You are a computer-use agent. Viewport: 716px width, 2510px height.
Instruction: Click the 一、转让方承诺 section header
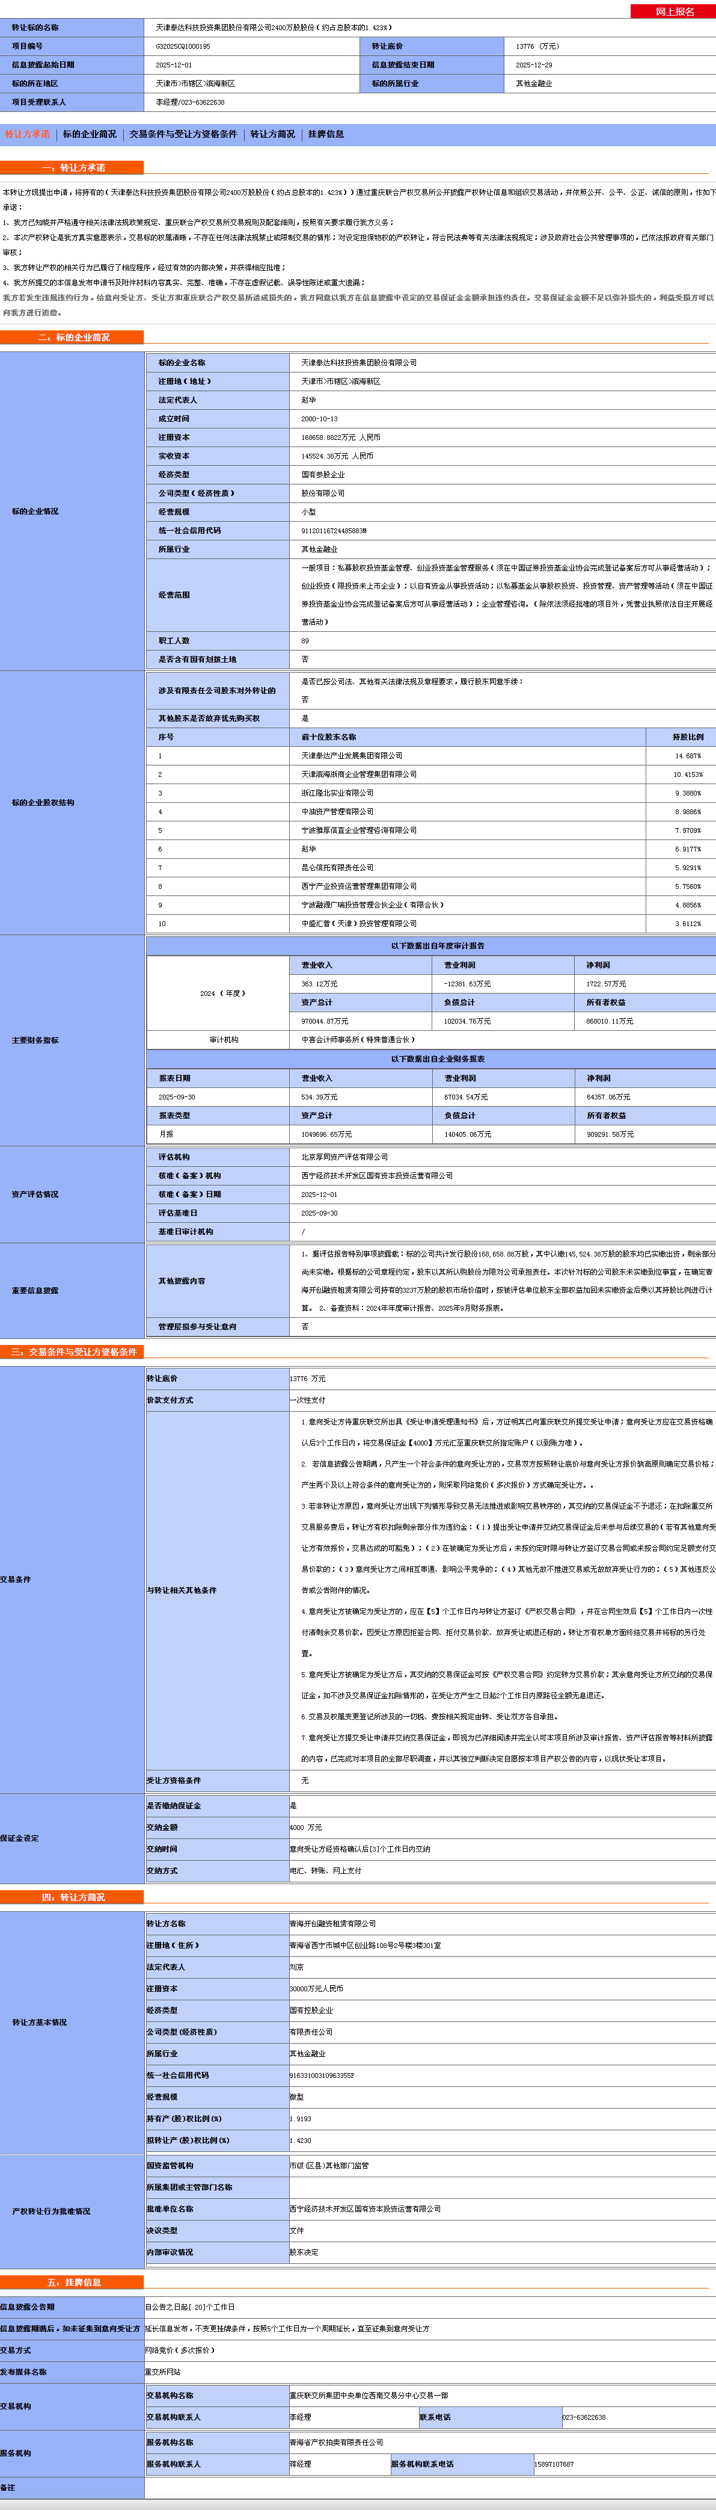pyautogui.click(x=72, y=167)
